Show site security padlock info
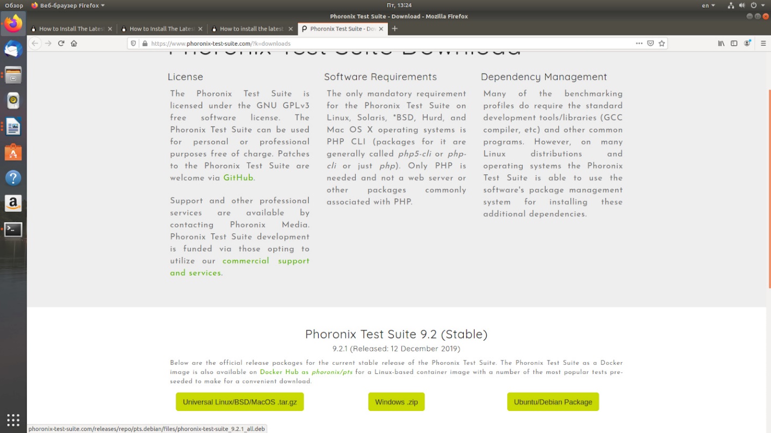The image size is (771, 433). point(145,43)
